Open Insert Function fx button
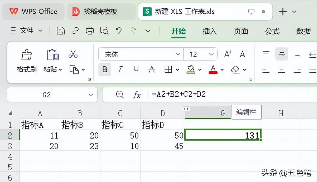317x182 pixels. [137, 94]
